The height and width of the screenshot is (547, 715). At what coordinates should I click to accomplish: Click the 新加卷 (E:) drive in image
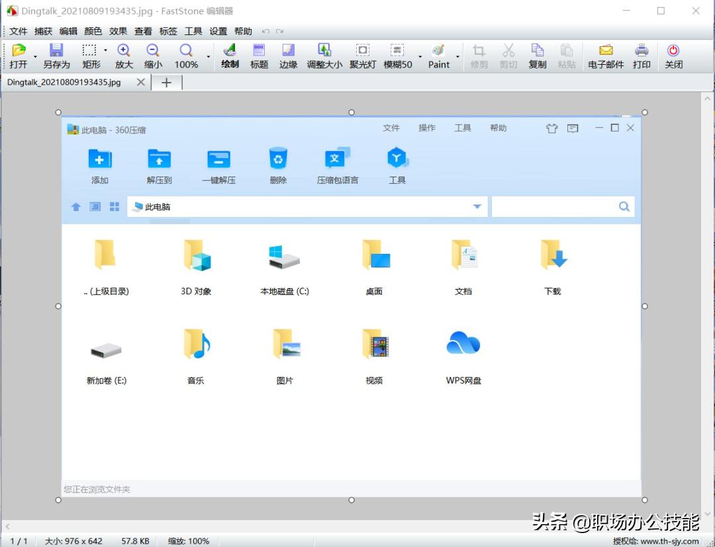tap(106, 362)
